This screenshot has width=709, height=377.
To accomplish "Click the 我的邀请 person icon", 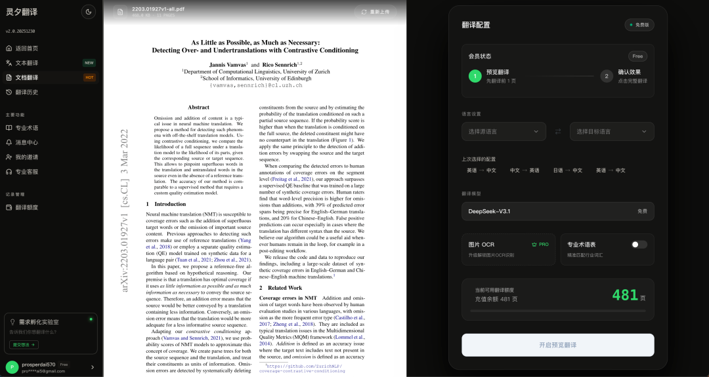I will pyautogui.click(x=9, y=157).
